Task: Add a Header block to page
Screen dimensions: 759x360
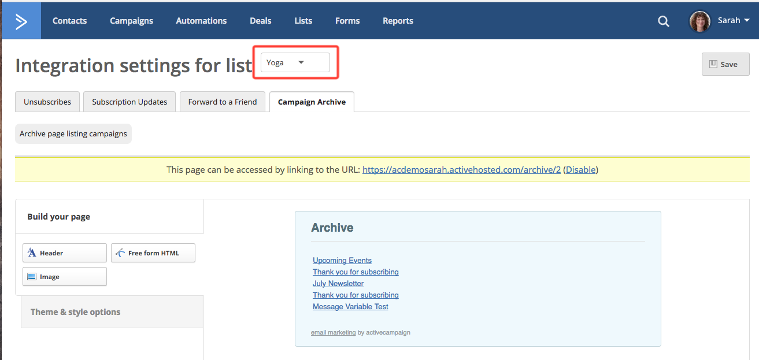Action: (65, 253)
